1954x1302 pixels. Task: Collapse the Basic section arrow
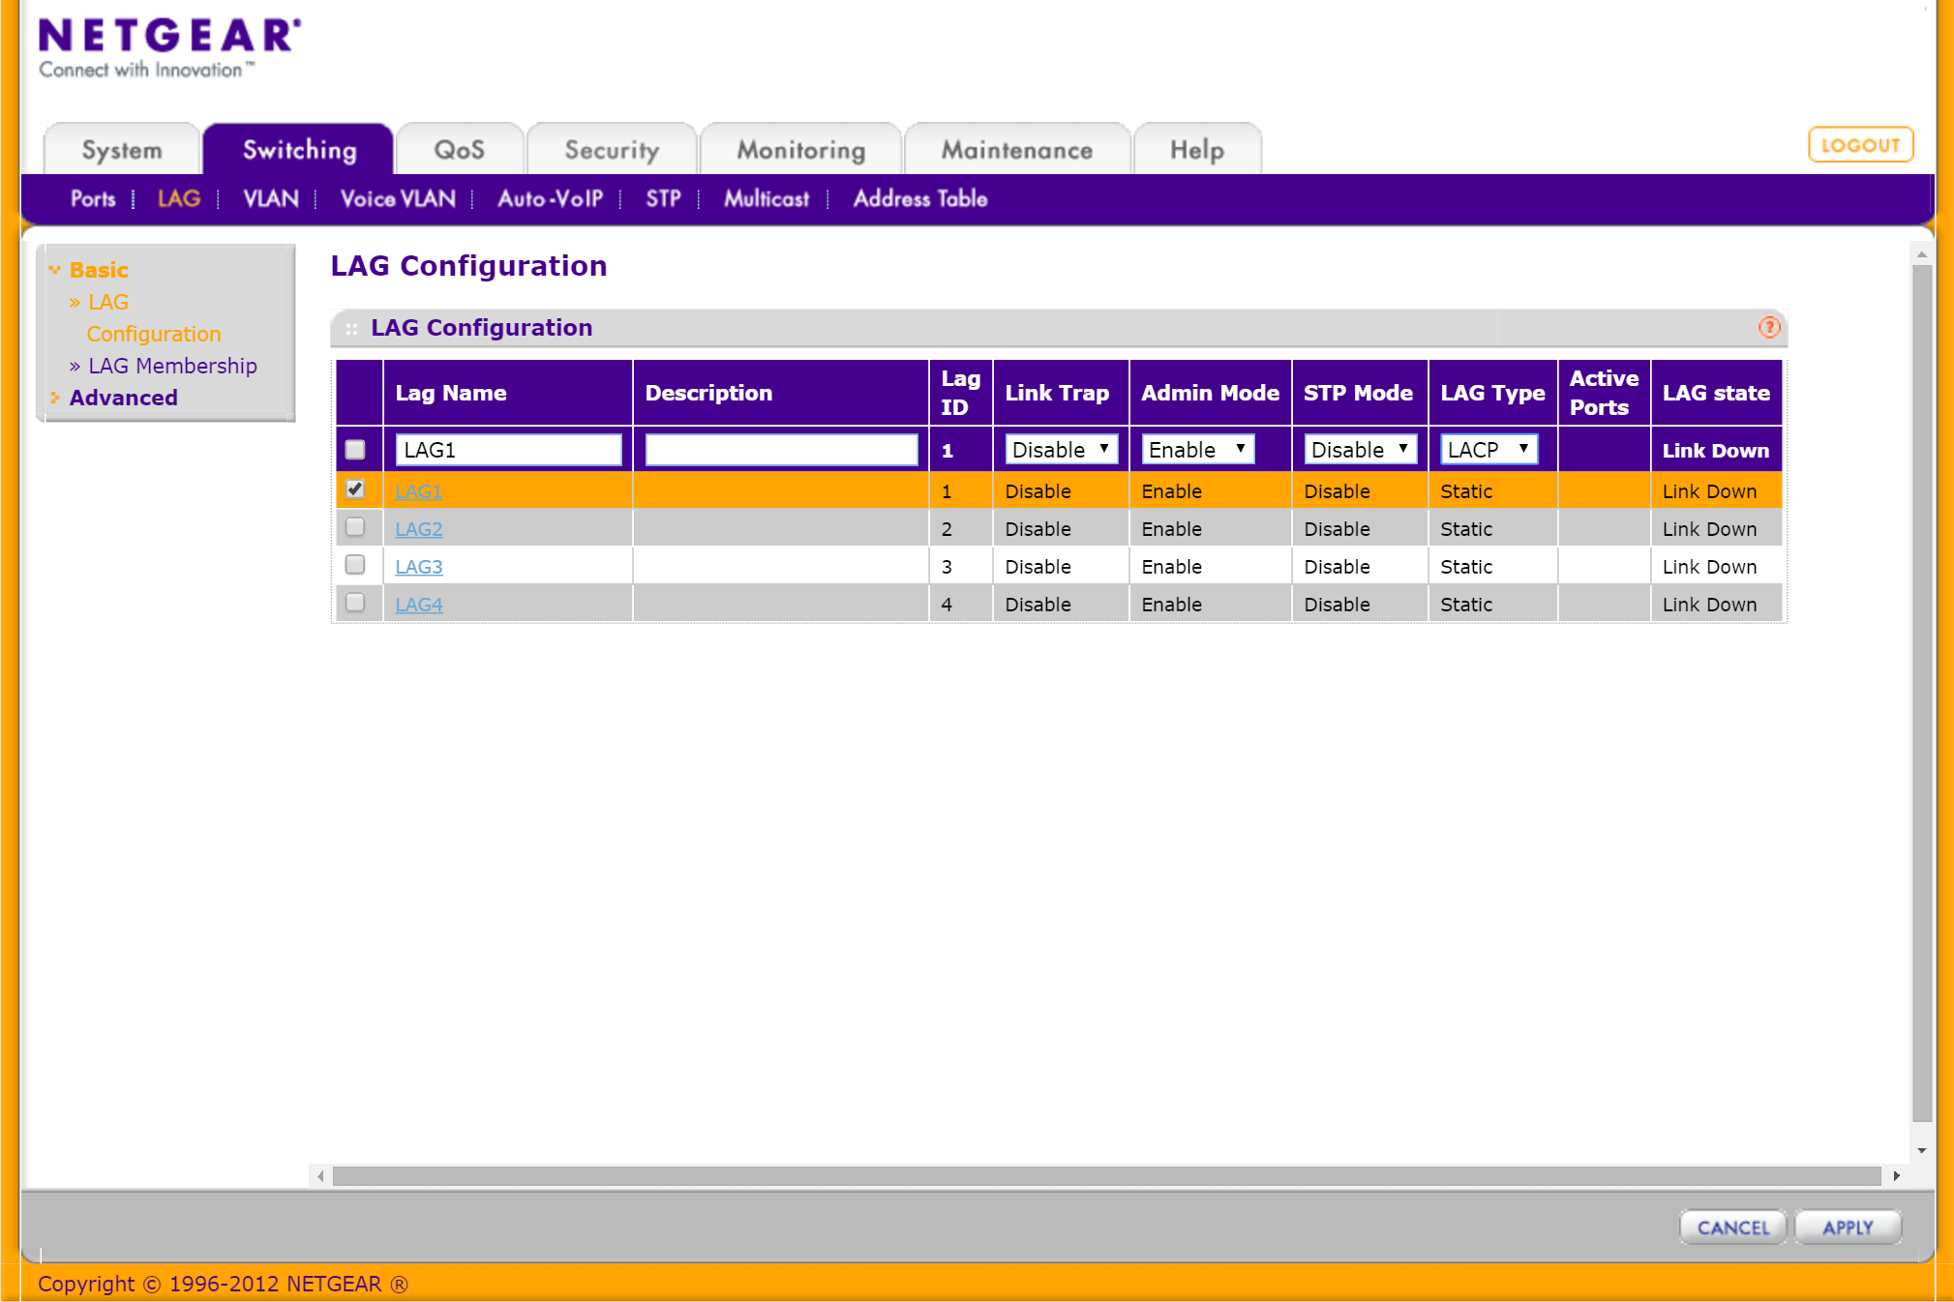(x=54, y=270)
